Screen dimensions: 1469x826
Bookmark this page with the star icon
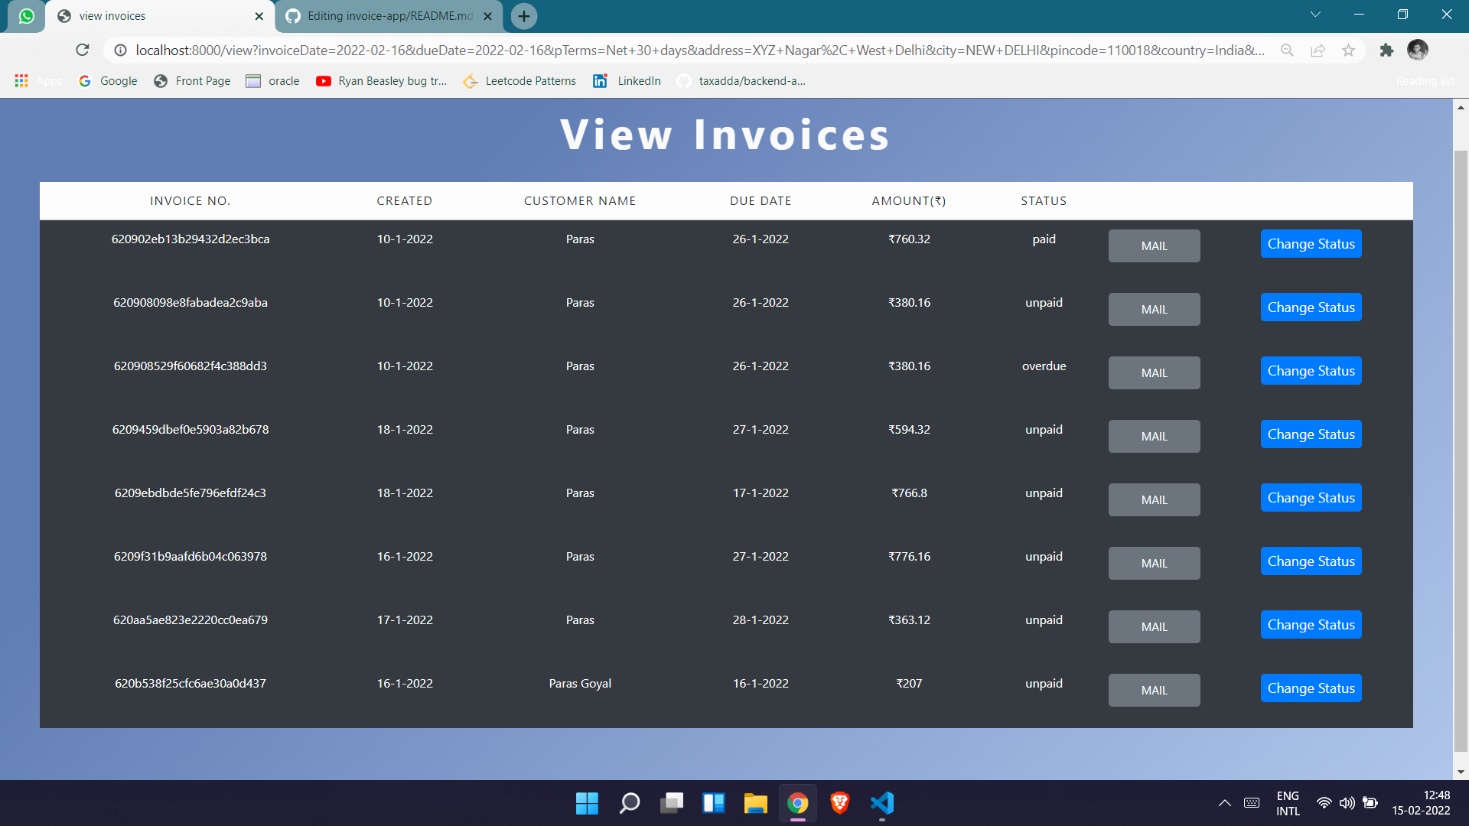pos(1349,50)
